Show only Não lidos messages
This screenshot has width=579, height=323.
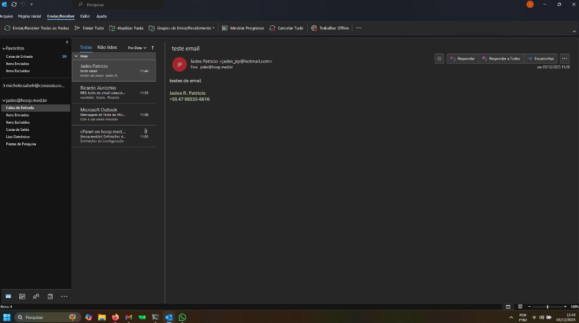point(107,47)
